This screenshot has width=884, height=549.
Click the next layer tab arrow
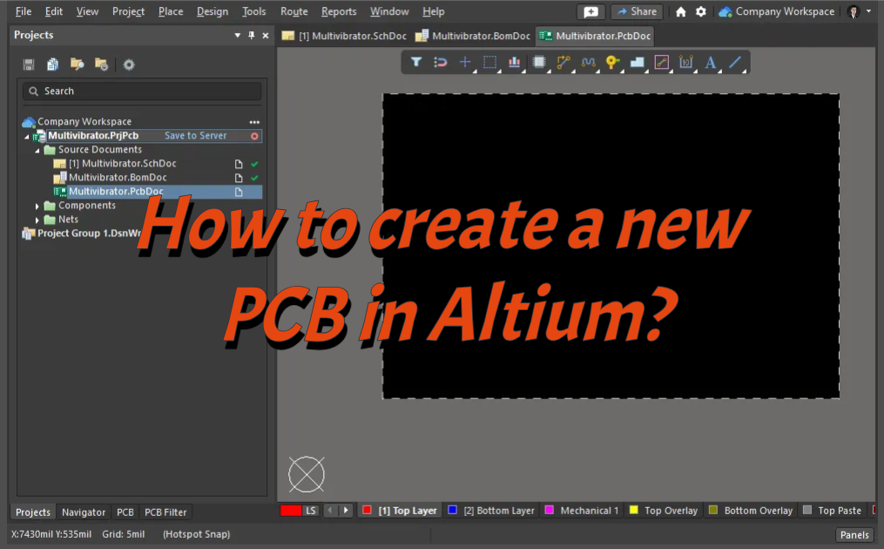[x=346, y=511]
